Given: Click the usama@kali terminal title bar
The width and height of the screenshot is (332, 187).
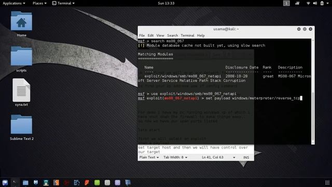Looking at the screenshot, I should [226, 29].
